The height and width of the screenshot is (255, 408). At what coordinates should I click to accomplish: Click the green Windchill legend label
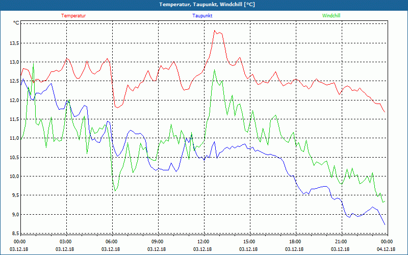(x=331, y=16)
